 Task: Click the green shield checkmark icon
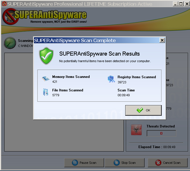pos(46,56)
